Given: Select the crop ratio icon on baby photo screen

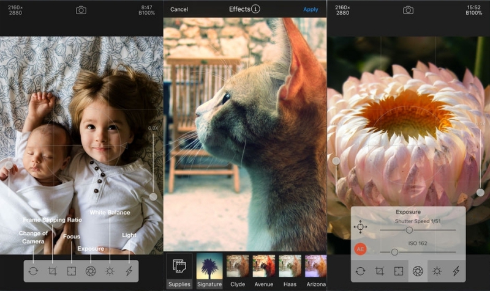Looking at the screenshot, I should [53, 271].
